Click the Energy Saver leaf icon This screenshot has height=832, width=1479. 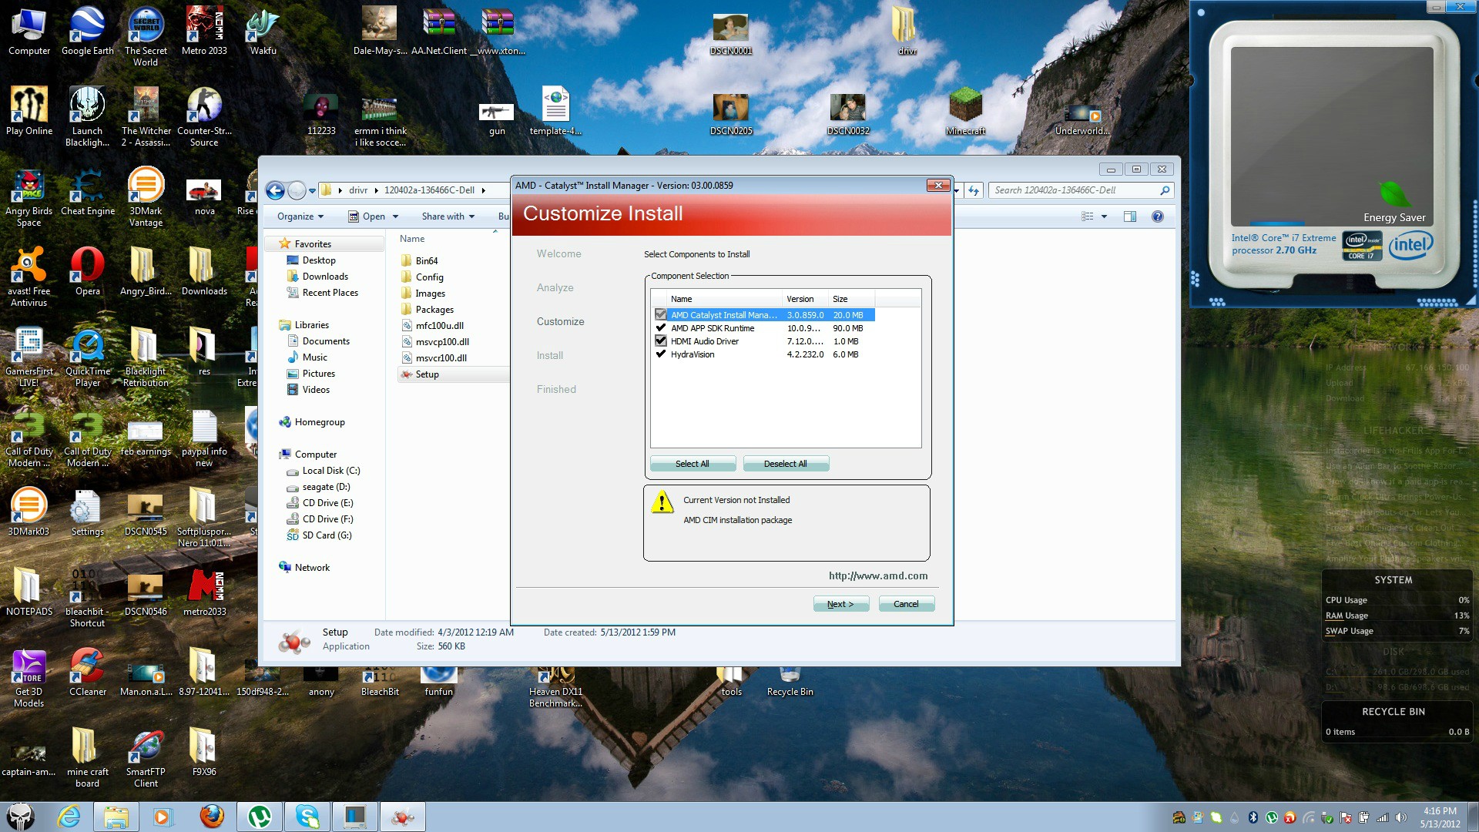point(1394,194)
